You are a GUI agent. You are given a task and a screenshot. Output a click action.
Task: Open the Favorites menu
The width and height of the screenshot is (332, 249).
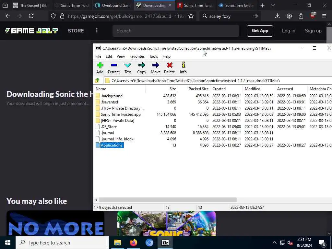coord(137,56)
